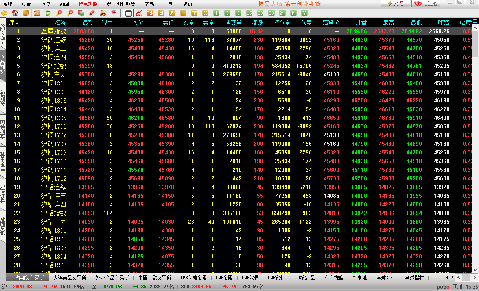Select the 3-minute period button
The width and height of the screenshot is (479, 291).
[227, 13]
